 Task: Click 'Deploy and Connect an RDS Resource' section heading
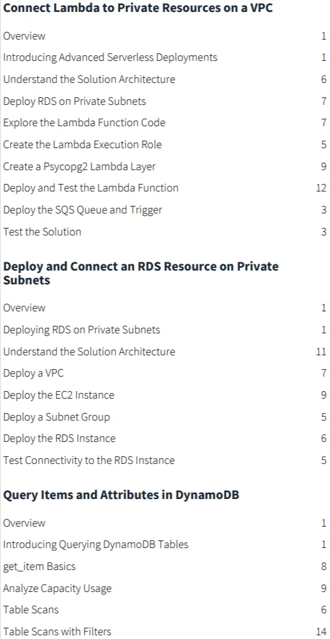[141, 273]
